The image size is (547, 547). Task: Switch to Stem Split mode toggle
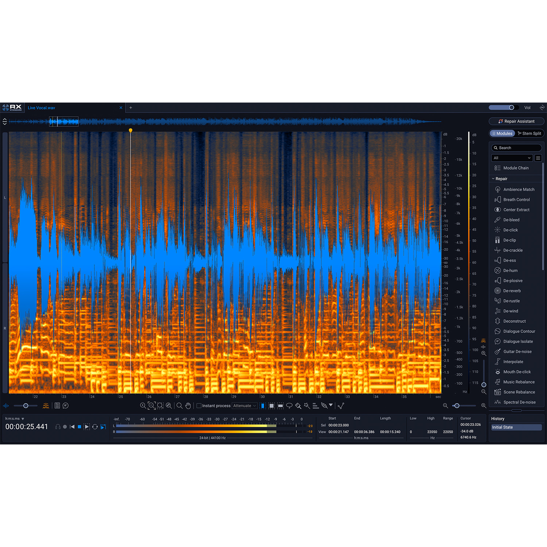pos(529,133)
